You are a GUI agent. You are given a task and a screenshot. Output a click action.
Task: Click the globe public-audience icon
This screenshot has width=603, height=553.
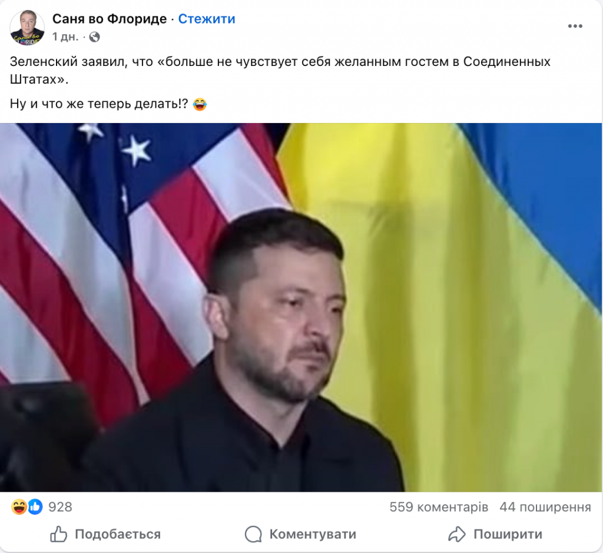[x=94, y=37]
